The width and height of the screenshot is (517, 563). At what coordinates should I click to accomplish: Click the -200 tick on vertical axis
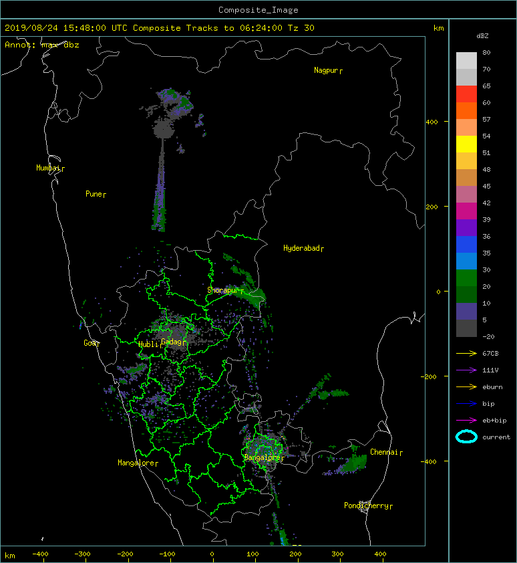tap(429, 376)
